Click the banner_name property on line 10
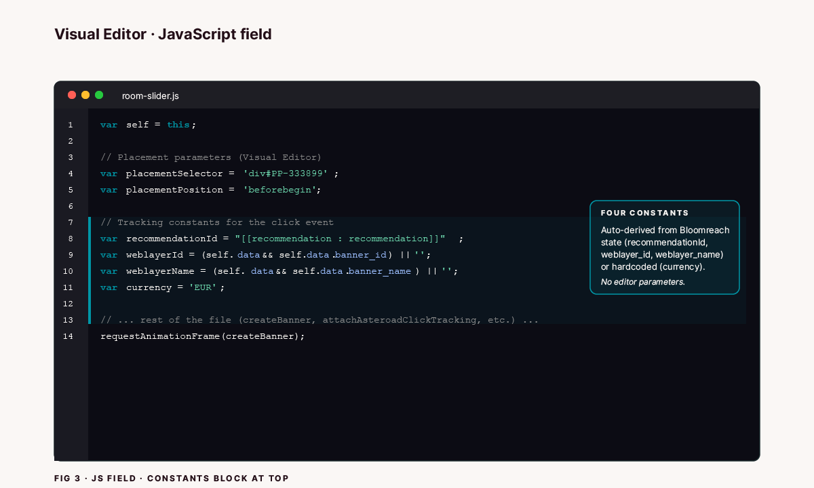Viewport: 814px width, 488px height. tap(379, 271)
